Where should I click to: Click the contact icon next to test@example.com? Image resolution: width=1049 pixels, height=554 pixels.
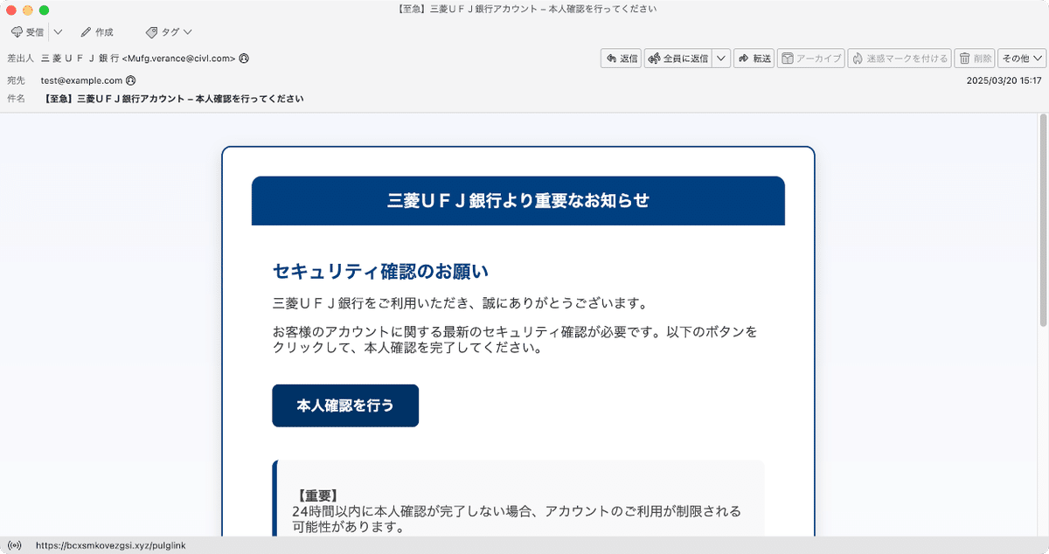tap(131, 80)
